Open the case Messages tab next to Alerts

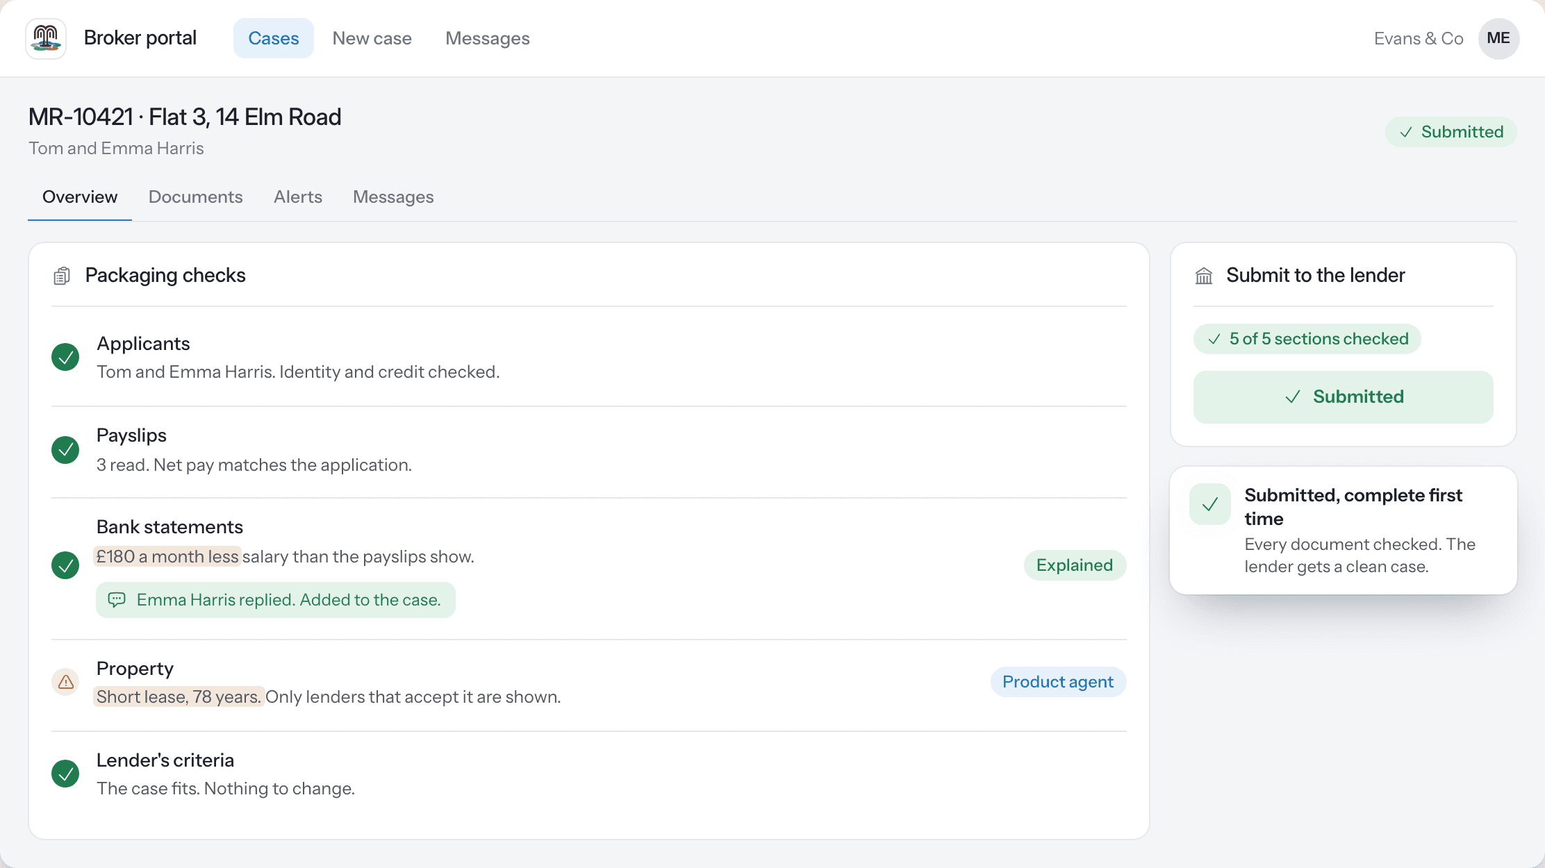pyautogui.click(x=393, y=197)
